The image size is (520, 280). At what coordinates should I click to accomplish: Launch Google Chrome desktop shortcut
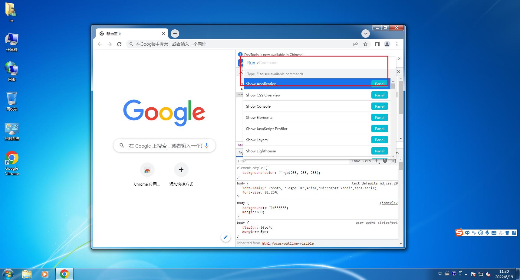[x=12, y=163]
